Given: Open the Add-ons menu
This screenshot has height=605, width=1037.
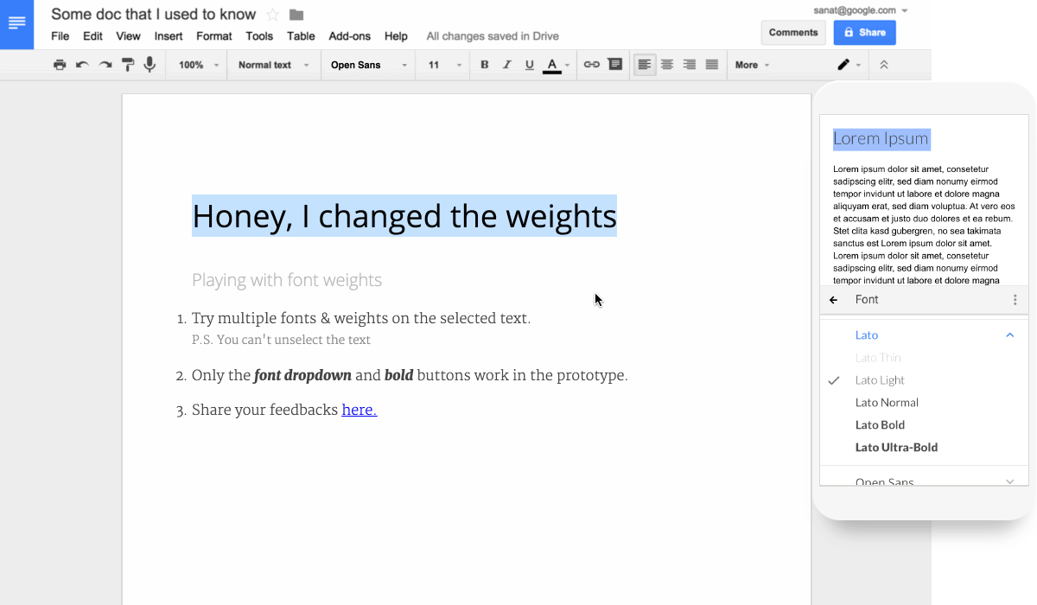Looking at the screenshot, I should 349,36.
